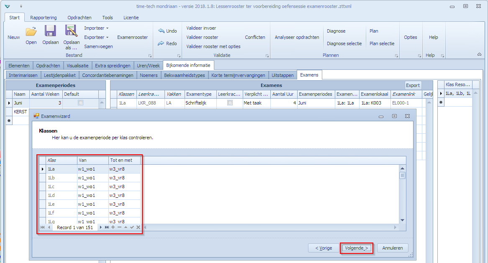Click scroll down arrow in wizard grid
This screenshot has width=488, height=263.
[x=402, y=220]
